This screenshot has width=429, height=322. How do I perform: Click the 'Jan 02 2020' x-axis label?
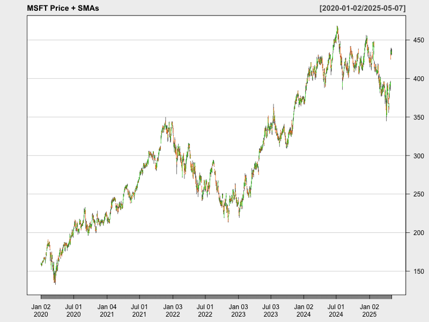(41, 311)
